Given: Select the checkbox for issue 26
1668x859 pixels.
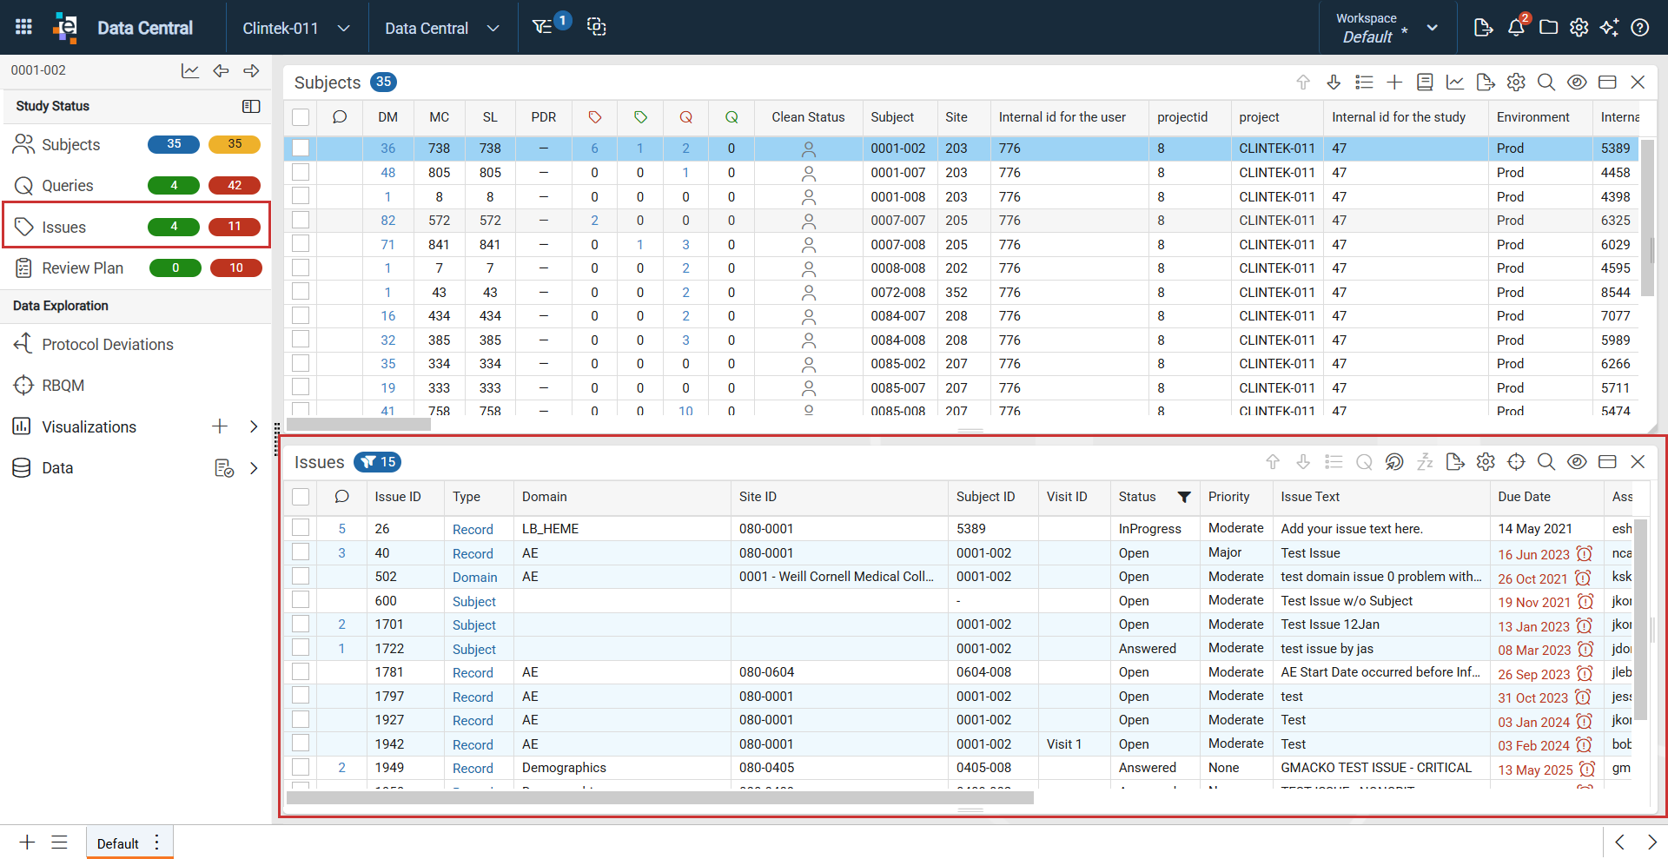Looking at the screenshot, I should (301, 527).
